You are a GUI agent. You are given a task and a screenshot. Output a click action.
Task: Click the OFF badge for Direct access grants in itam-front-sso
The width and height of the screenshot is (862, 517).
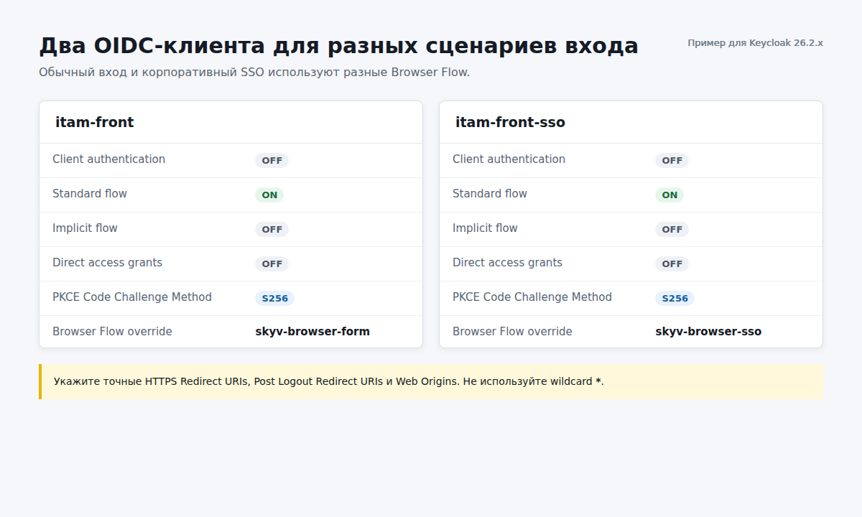672,264
